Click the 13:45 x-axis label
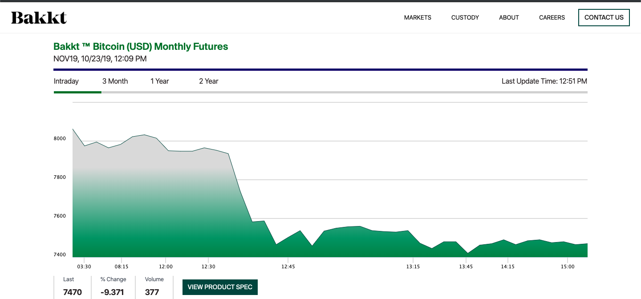 (466, 267)
